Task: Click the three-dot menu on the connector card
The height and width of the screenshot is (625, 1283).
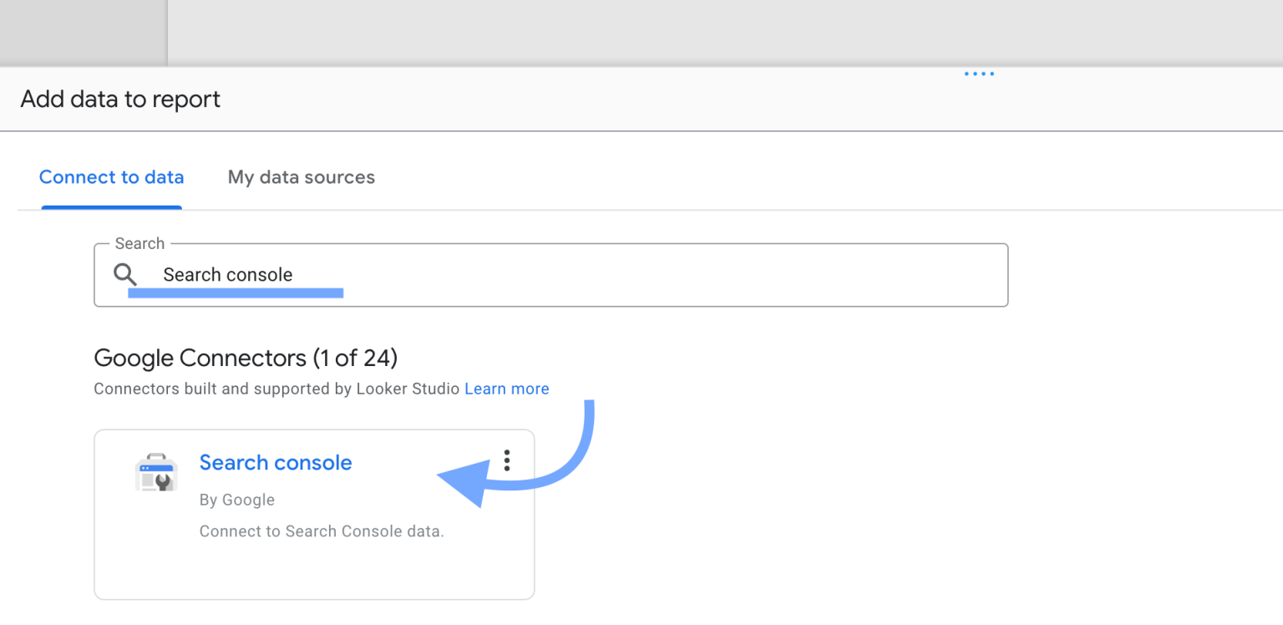Action: 507,460
